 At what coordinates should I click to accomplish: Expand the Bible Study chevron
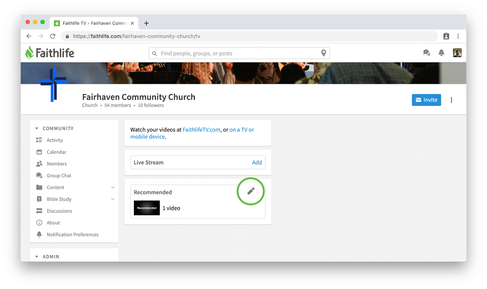(113, 199)
